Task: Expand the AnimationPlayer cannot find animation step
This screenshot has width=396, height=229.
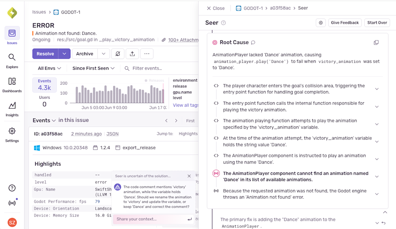Action: coord(377,176)
